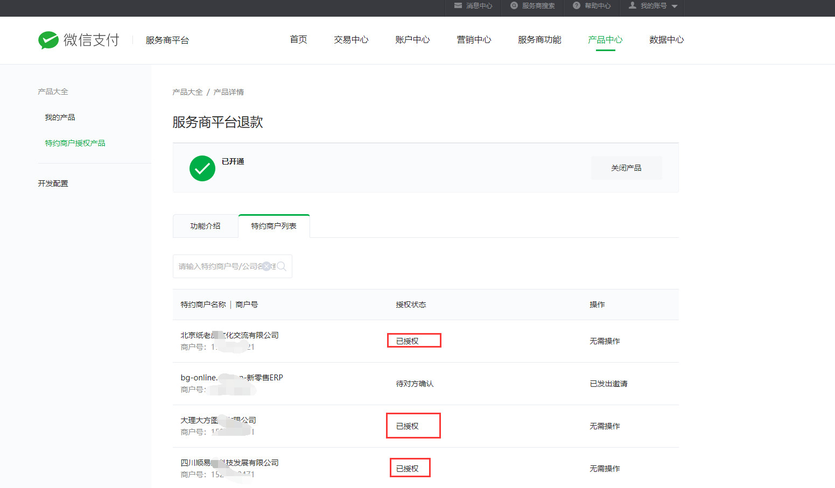Image resolution: width=835 pixels, height=488 pixels.
Task: Open 我的产品 in the sidebar
Action: pyautogui.click(x=60, y=117)
